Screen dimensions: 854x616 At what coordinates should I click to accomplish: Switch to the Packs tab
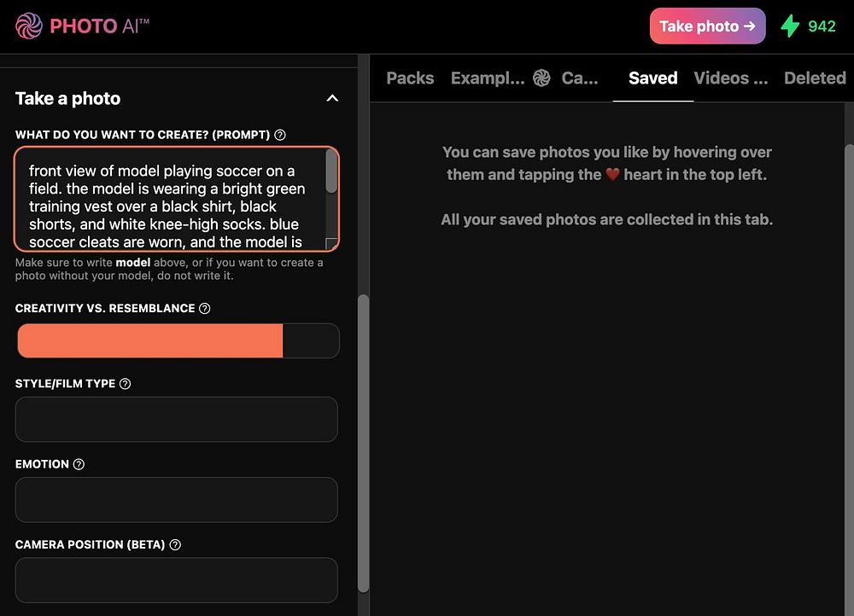pyautogui.click(x=410, y=78)
